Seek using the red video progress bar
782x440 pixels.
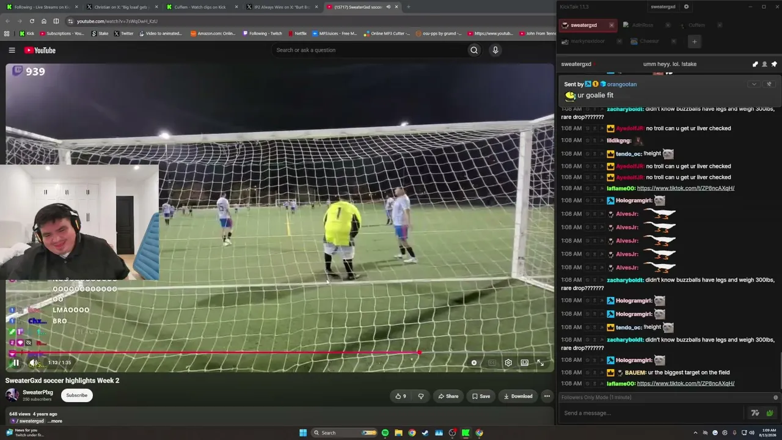280,353
